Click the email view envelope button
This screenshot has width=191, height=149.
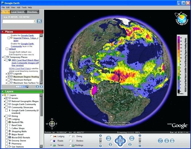172,141
